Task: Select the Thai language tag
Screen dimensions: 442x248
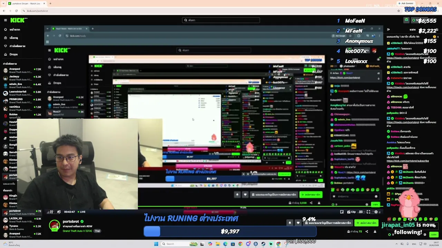Action: [97, 231]
